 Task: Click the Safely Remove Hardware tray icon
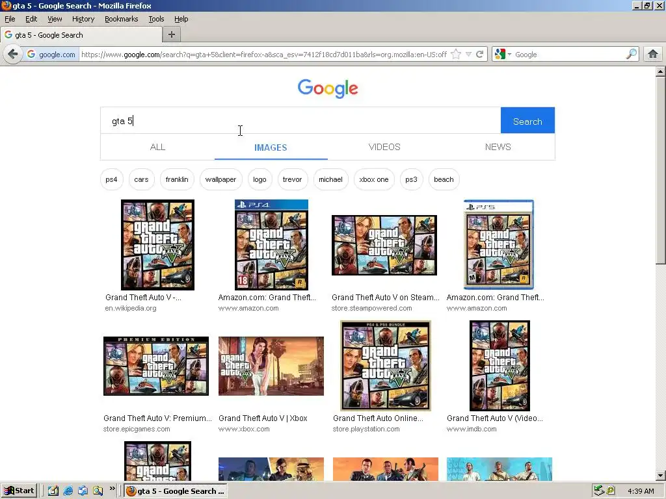(599, 491)
